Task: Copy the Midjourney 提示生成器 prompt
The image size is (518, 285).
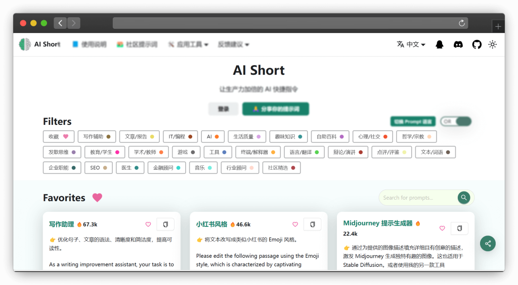Action: pos(459,228)
